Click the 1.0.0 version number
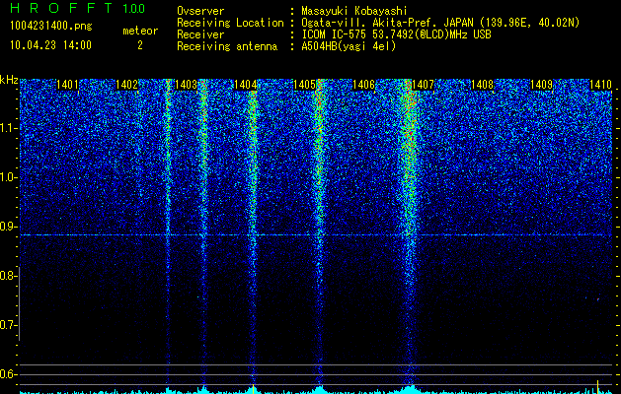Viewport: 621px width, 394px height. click(134, 9)
